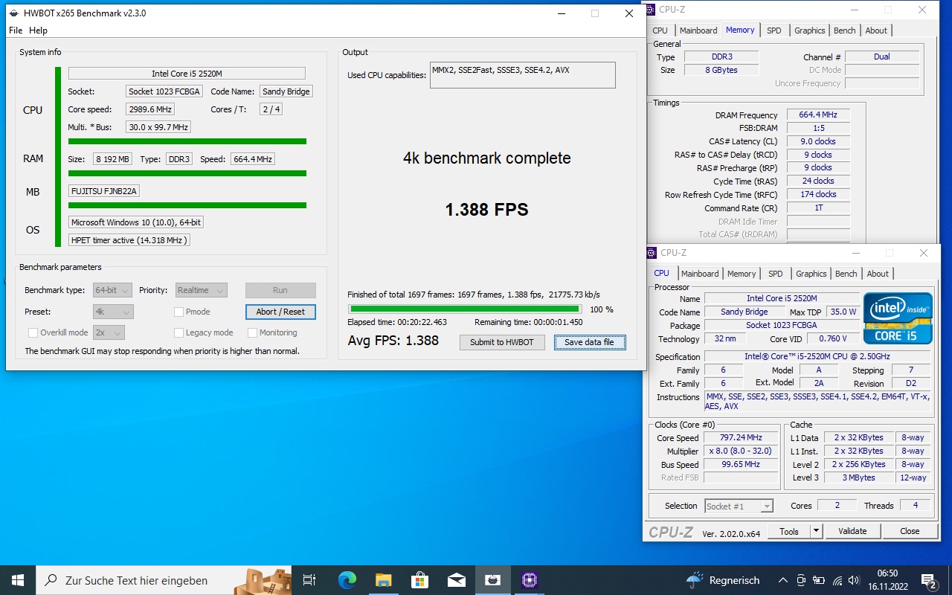952x595 pixels.
Task: Click the CPU-Z Close button
Action: [910, 531]
